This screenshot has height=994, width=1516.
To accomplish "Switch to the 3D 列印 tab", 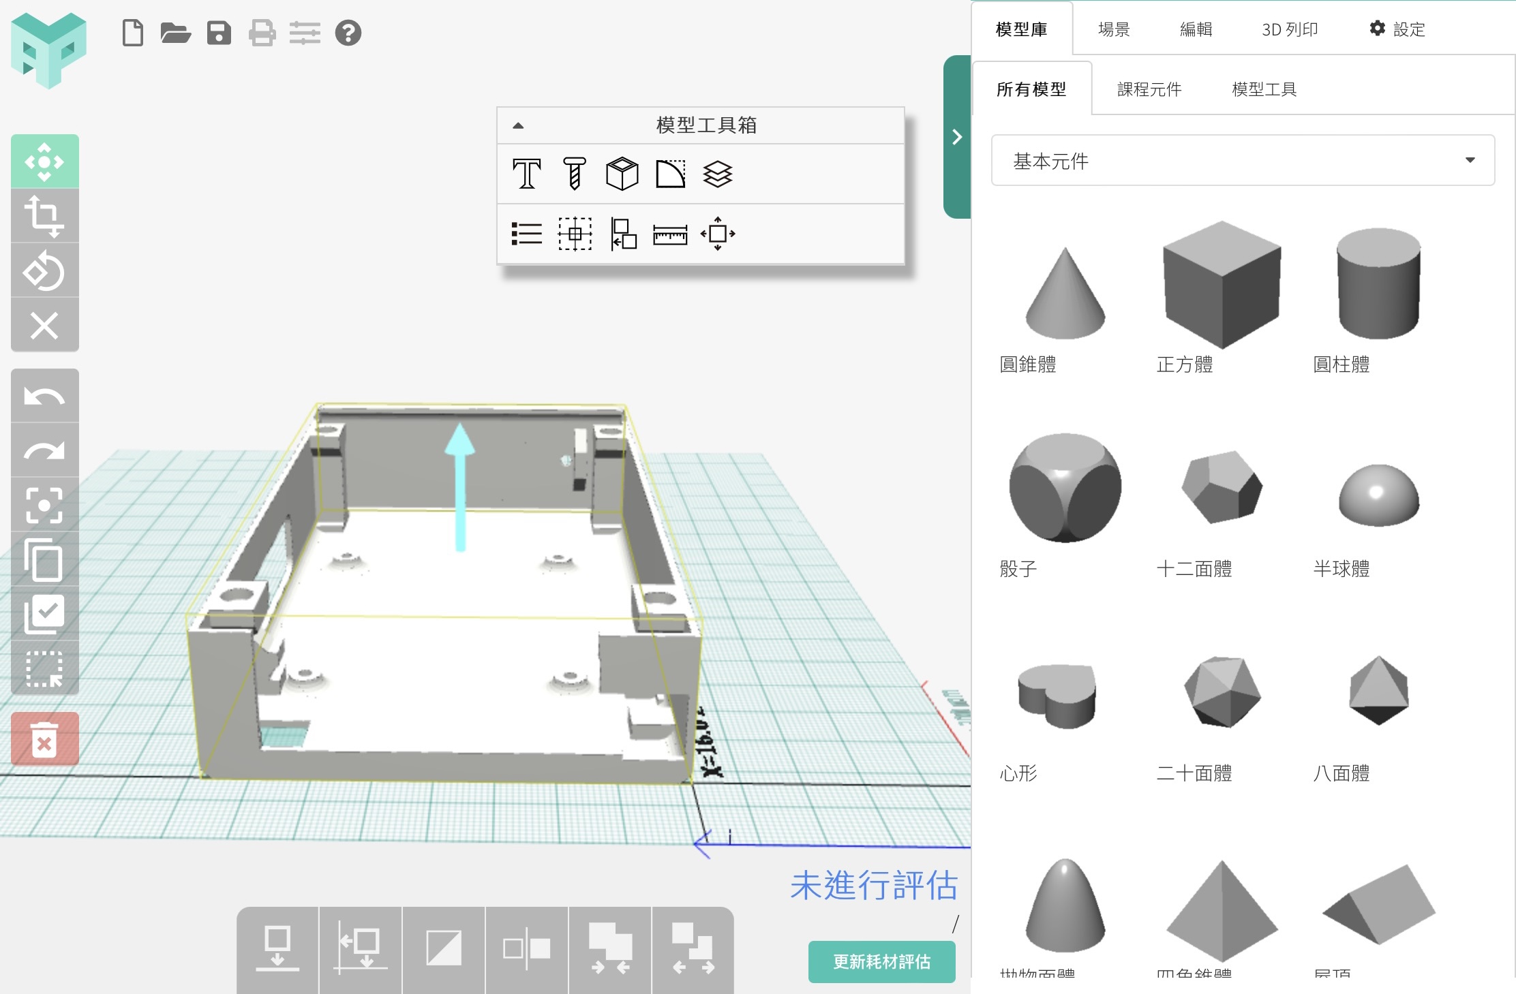I will point(1289,29).
